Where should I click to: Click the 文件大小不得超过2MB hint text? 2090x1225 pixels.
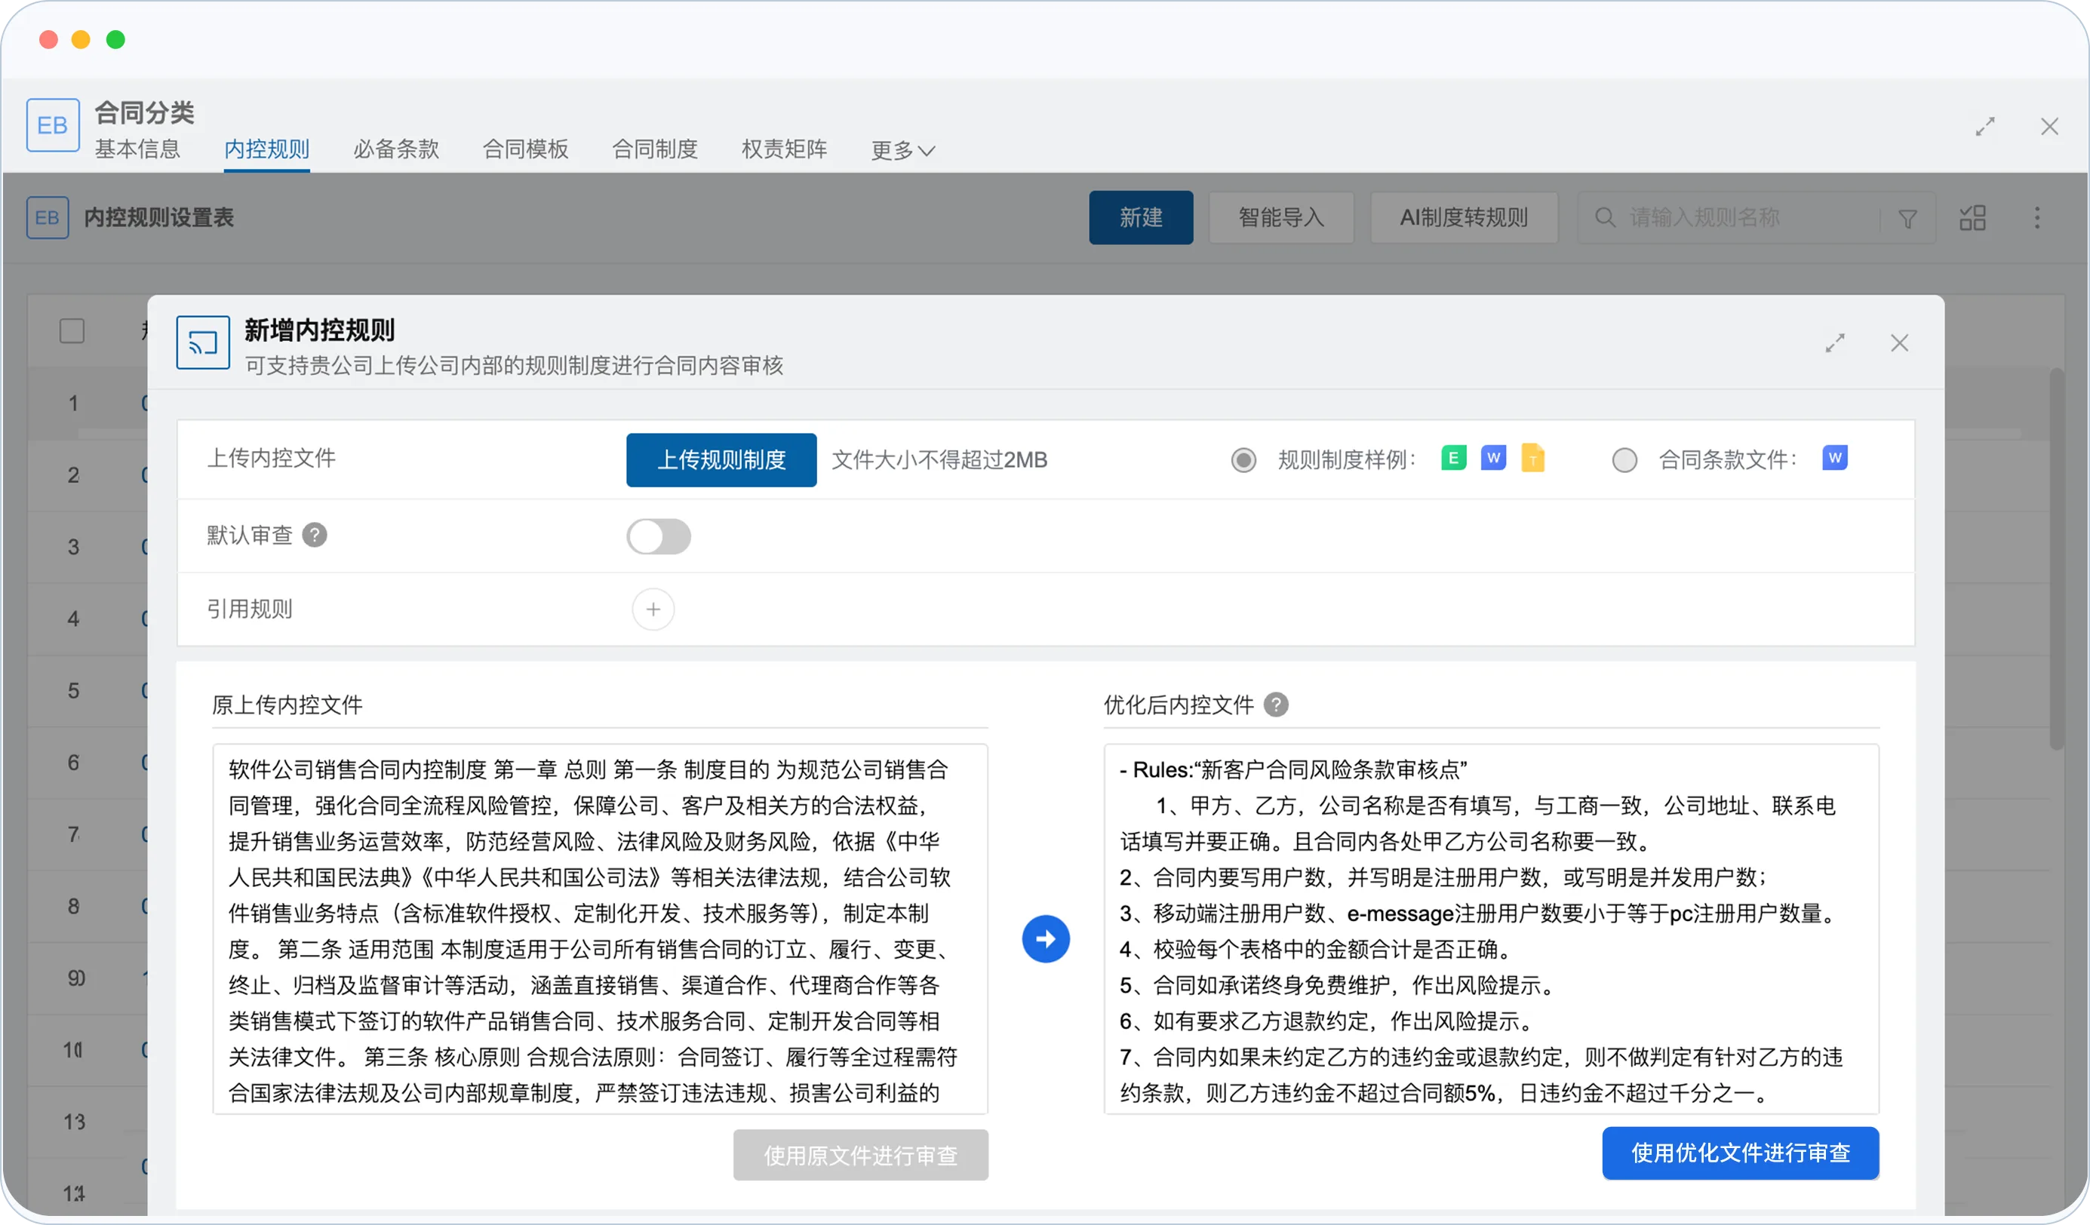[x=939, y=459]
